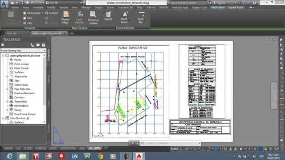Open the Named viewports dialog
Screen dimensions: 285x160
[x=51, y=13]
